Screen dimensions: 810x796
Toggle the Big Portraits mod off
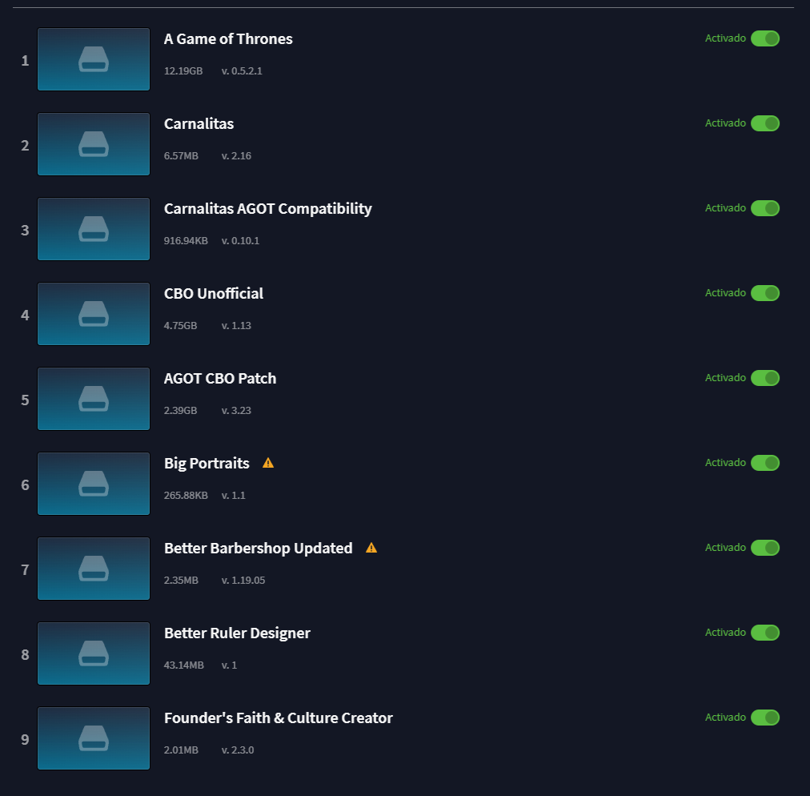pos(765,463)
